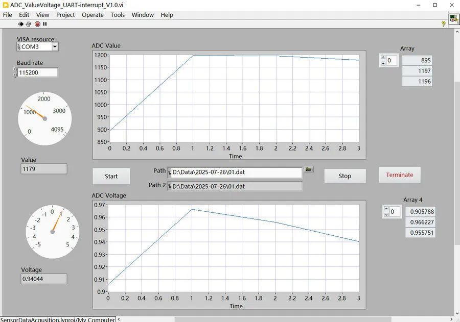The height and width of the screenshot is (322, 460).
Task: Increment the Baud rate value
Action: [x=15, y=70]
